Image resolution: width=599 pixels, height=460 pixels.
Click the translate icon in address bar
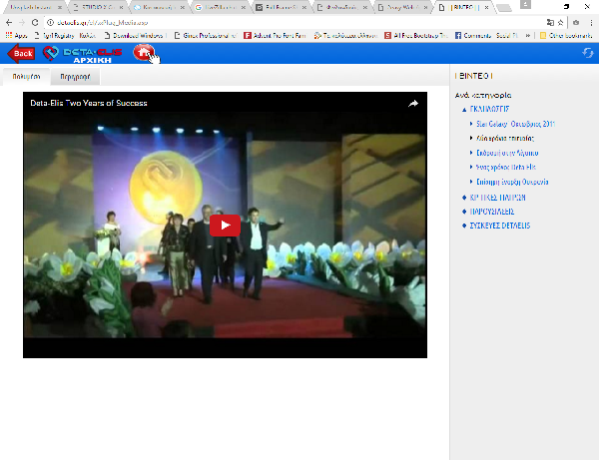click(x=550, y=23)
